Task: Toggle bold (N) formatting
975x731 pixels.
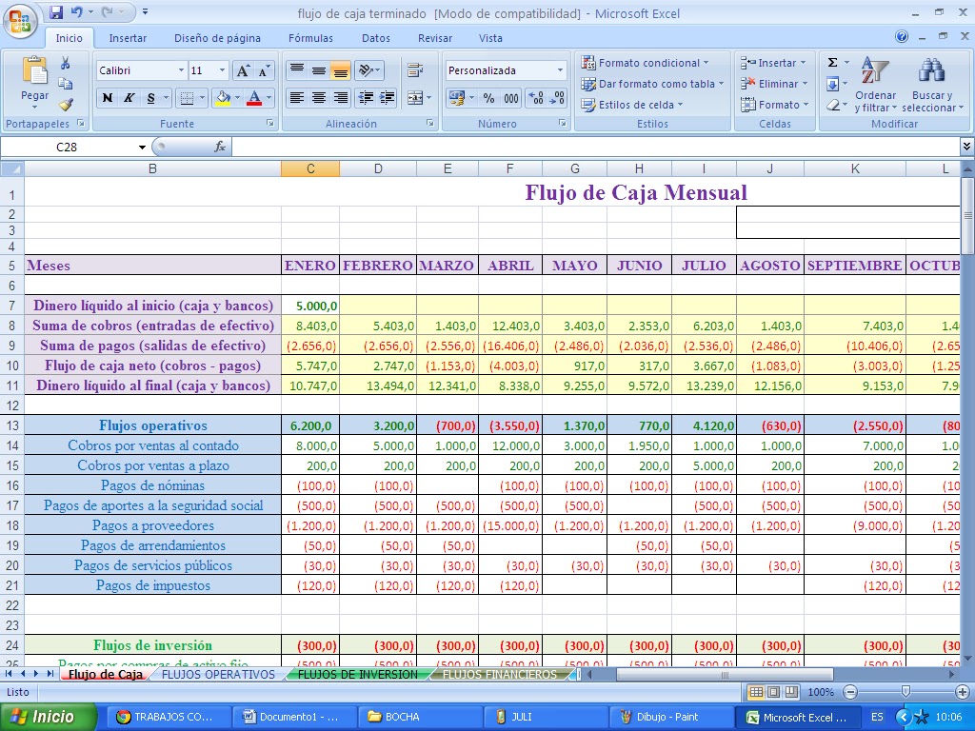Action: (x=107, y=98)
